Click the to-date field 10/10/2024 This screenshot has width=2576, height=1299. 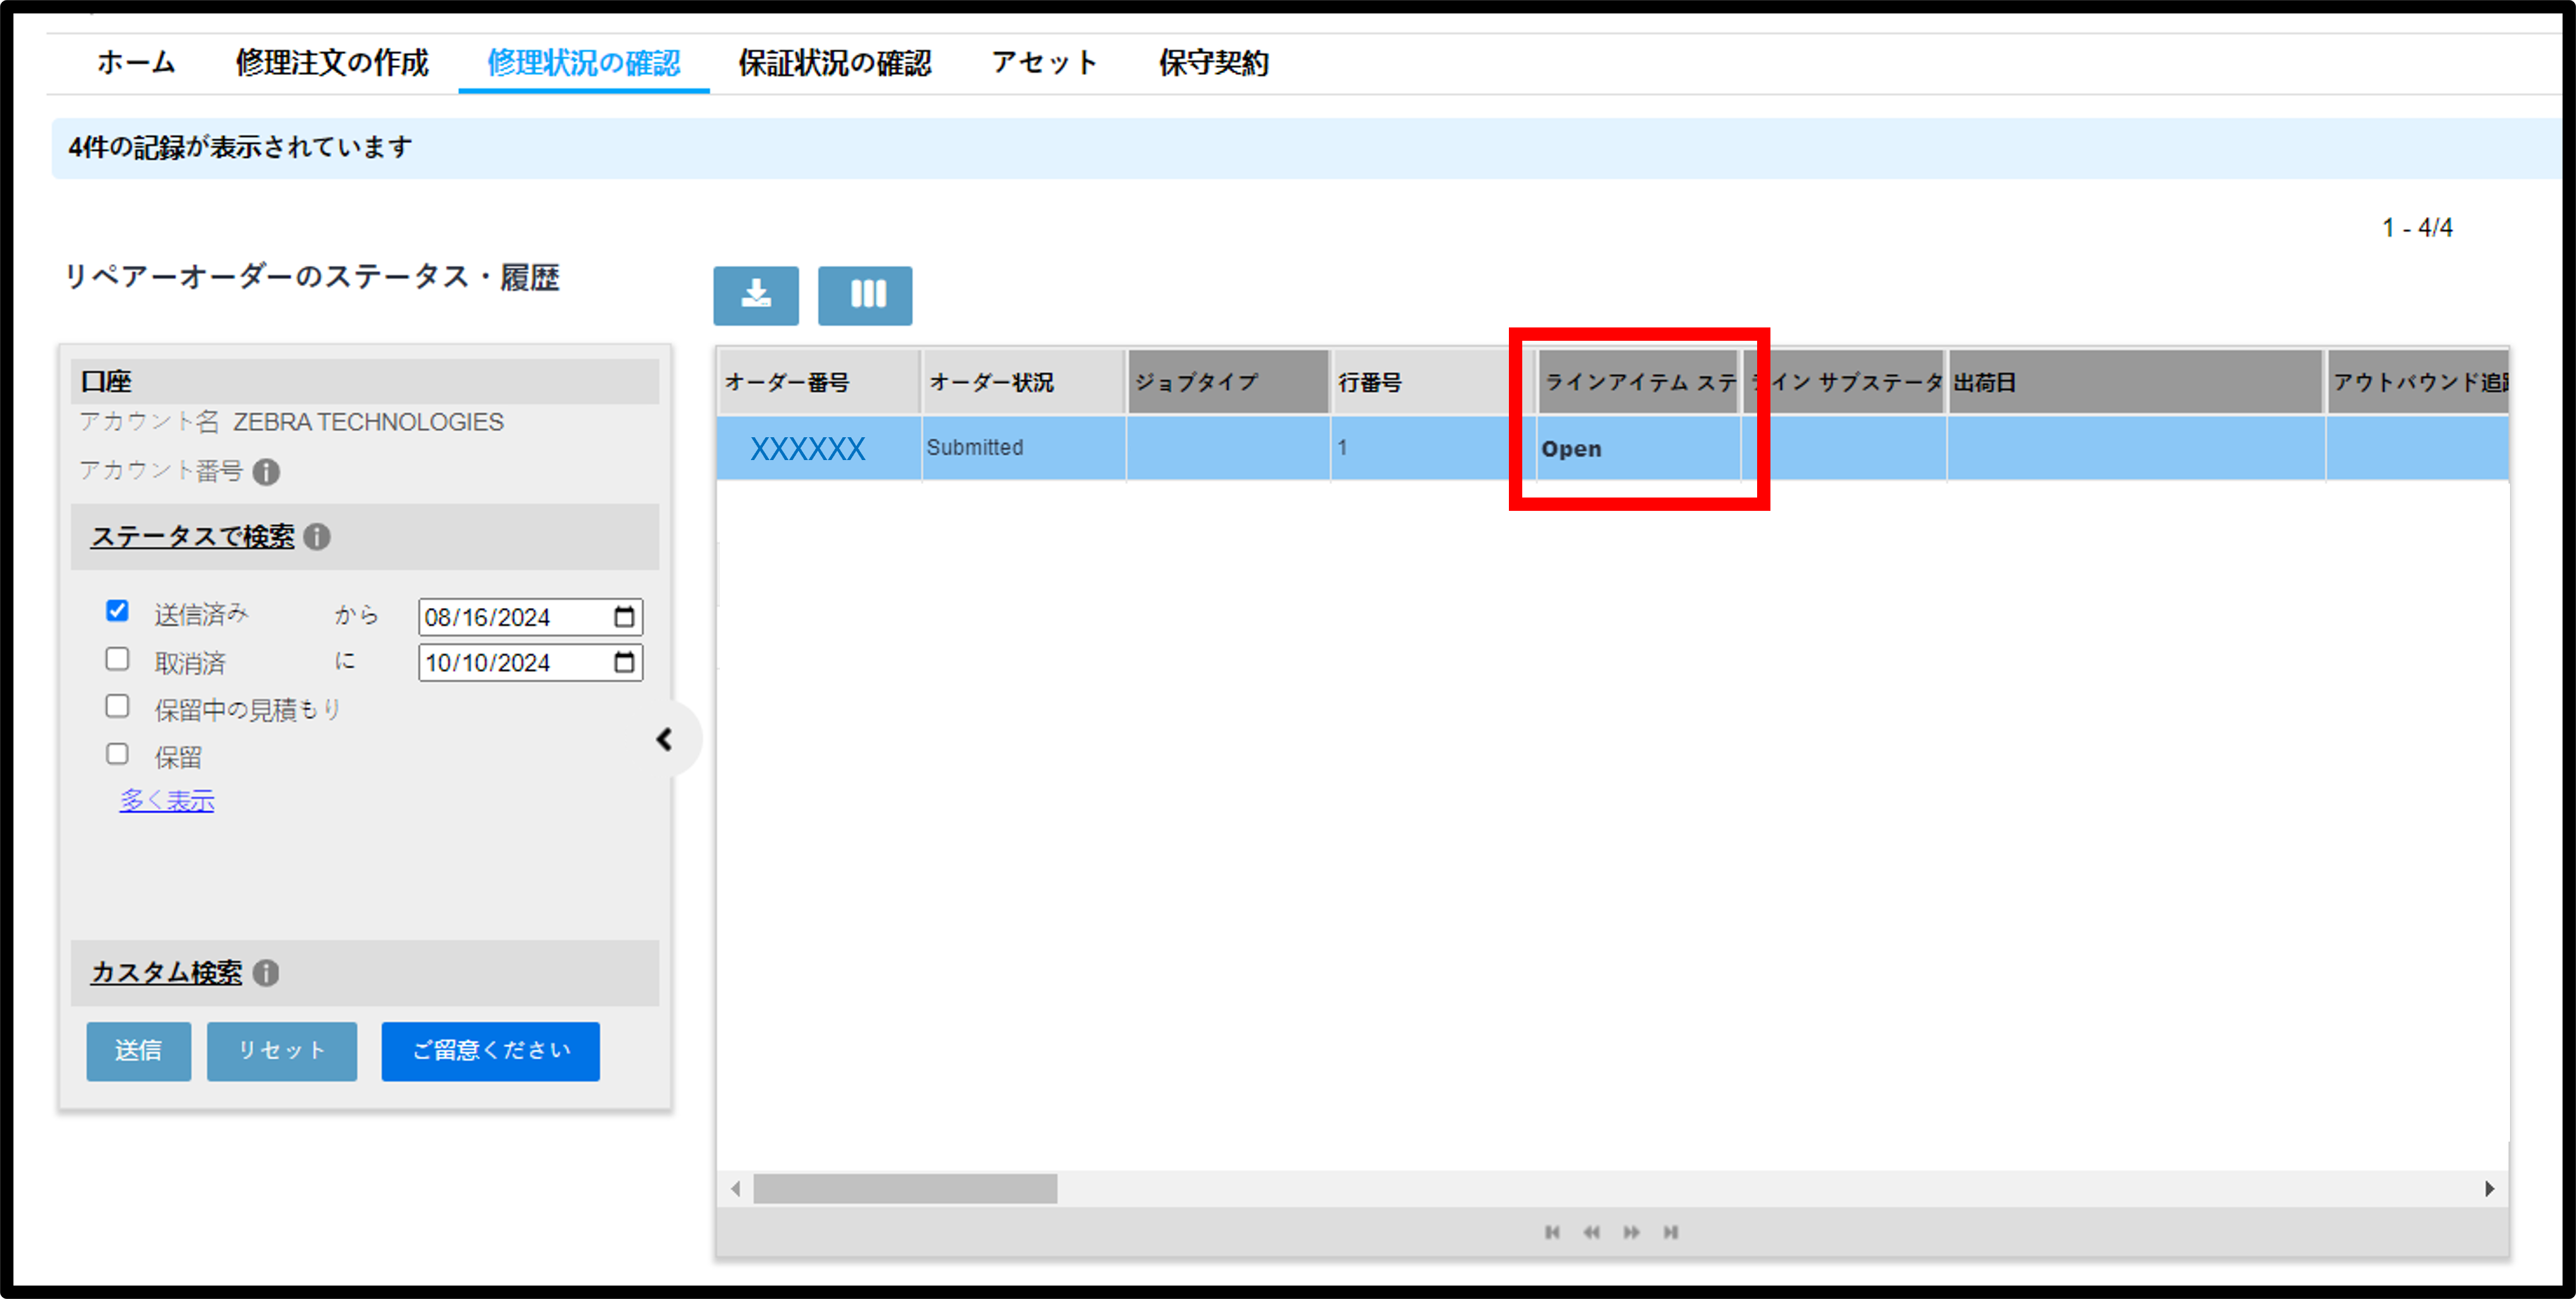[x=531, y=662]
